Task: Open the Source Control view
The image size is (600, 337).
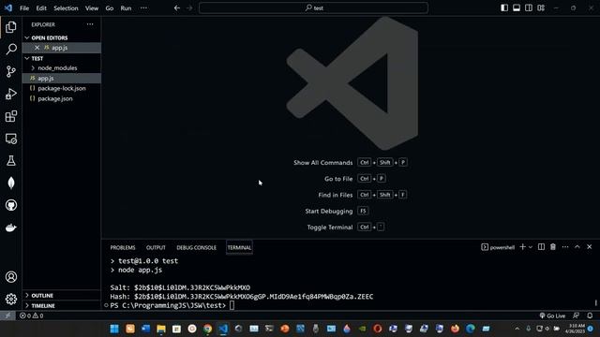Action: coord(11,71)
